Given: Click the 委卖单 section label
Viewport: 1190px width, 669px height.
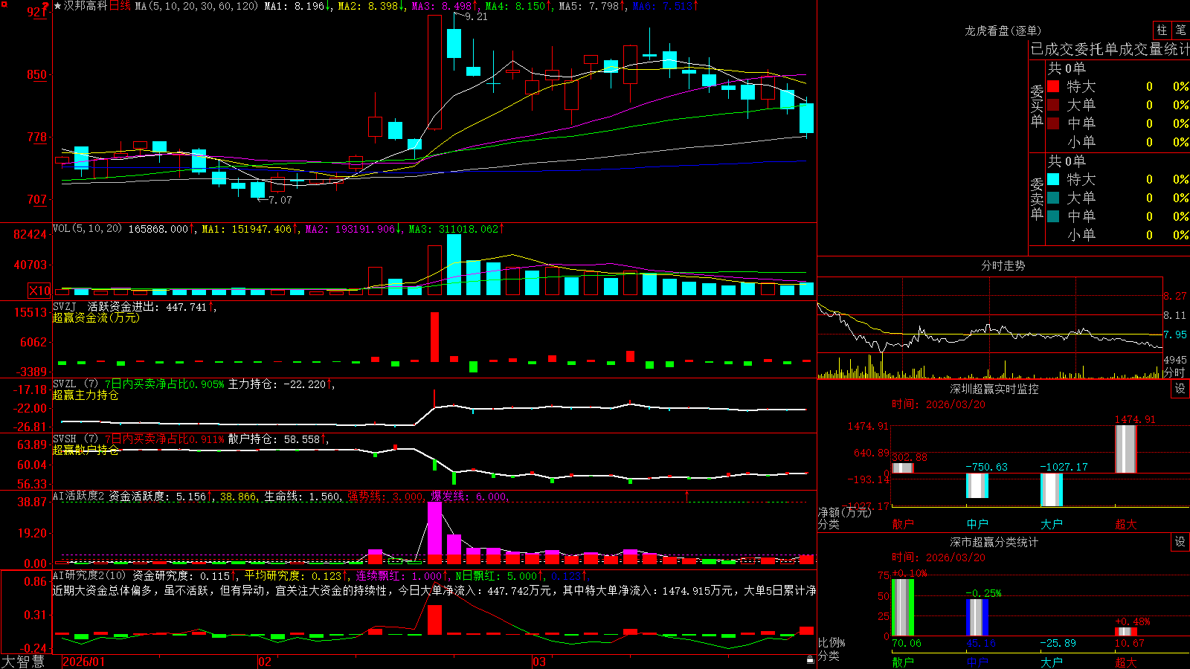Looking at the screenshot, I should pyautogui.click(x=1037, y=198).
